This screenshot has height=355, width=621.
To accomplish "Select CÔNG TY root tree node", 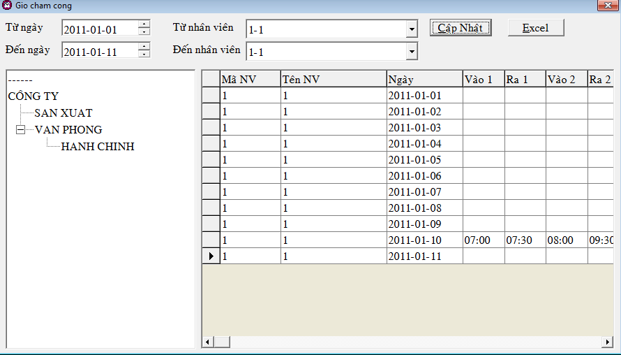I will (x=33, y=96).
